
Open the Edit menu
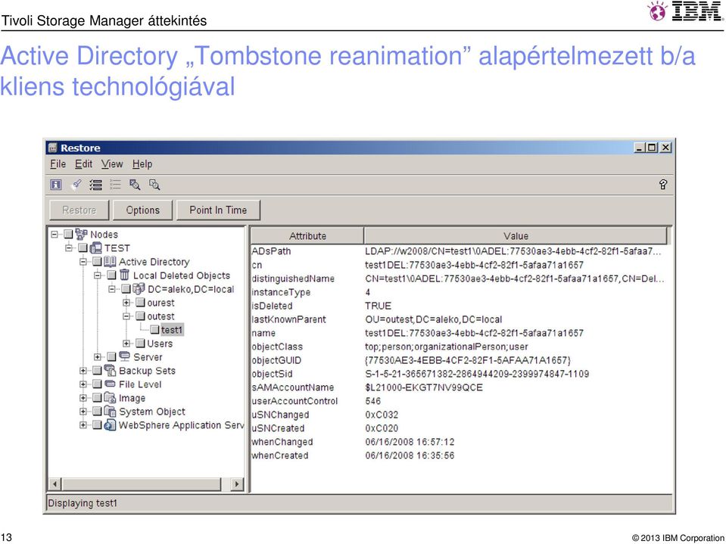[84, 163]
